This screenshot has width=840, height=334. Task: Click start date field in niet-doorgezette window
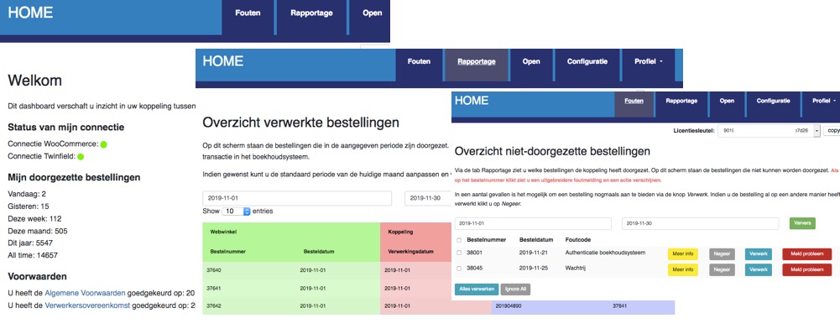pyautogui.click(x=533, y=223)
